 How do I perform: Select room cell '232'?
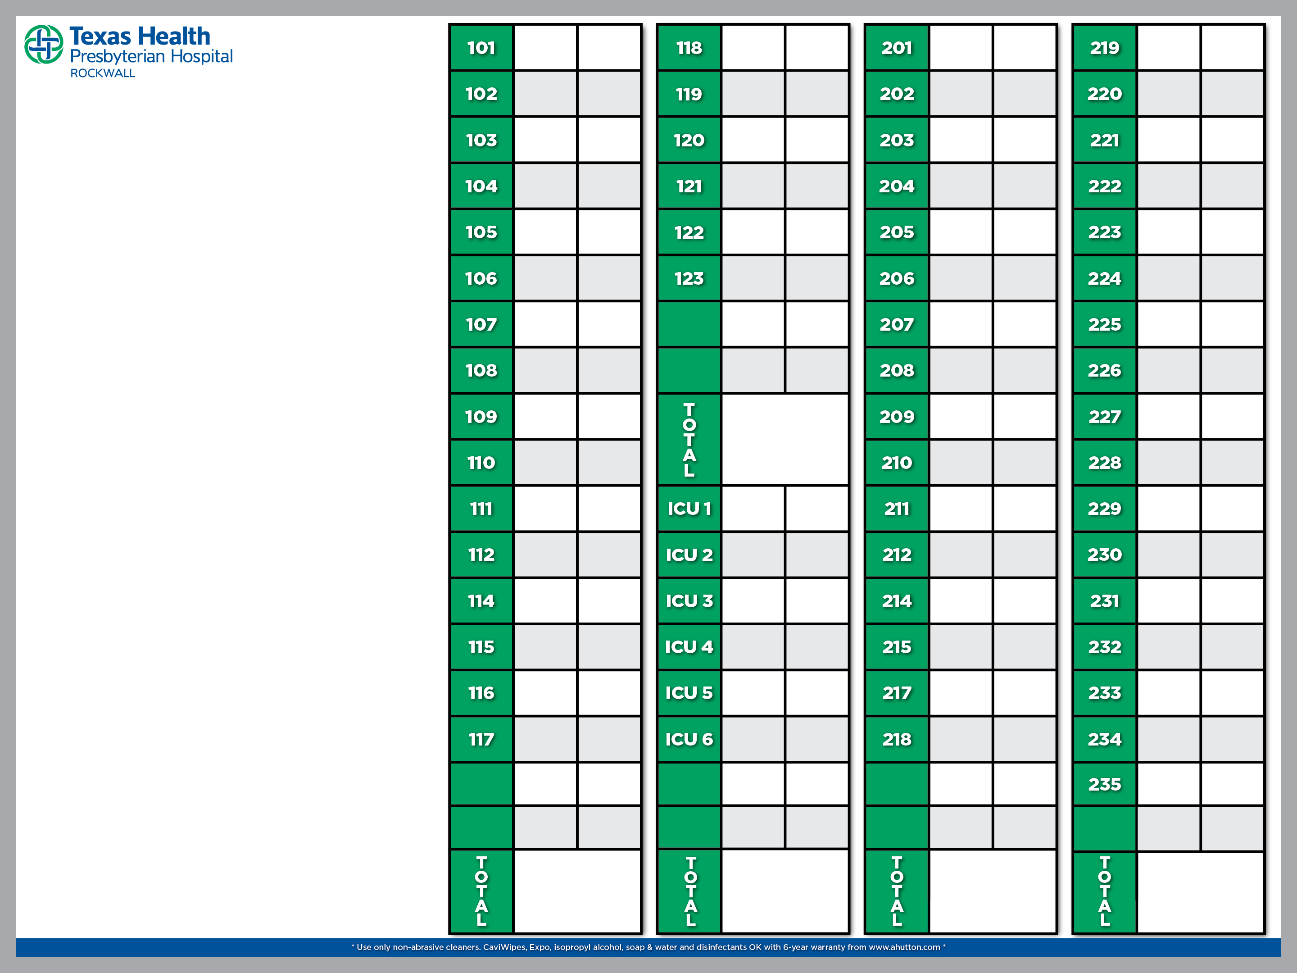pyautogui.click(x=1105, y=647)
